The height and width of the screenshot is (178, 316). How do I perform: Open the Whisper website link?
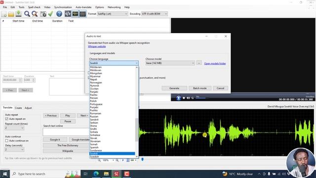tap(97, 46)
